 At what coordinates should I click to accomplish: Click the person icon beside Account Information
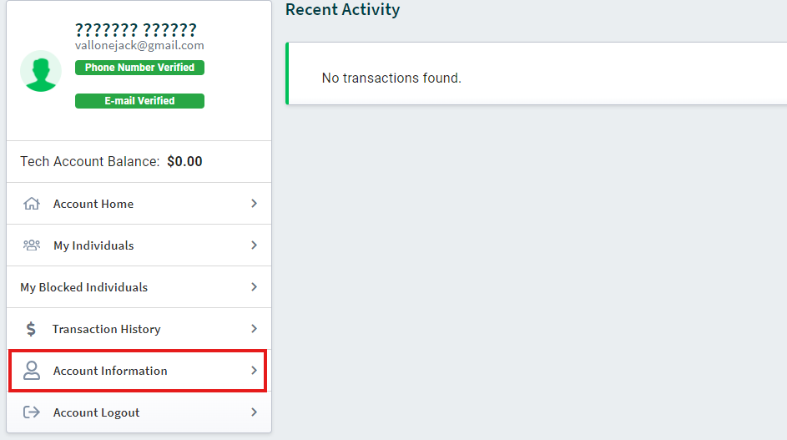click(32, 371)
